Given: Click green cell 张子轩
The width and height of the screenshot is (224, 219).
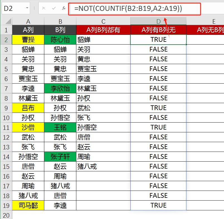Looking at the screenshot, I should coord(60,157).
